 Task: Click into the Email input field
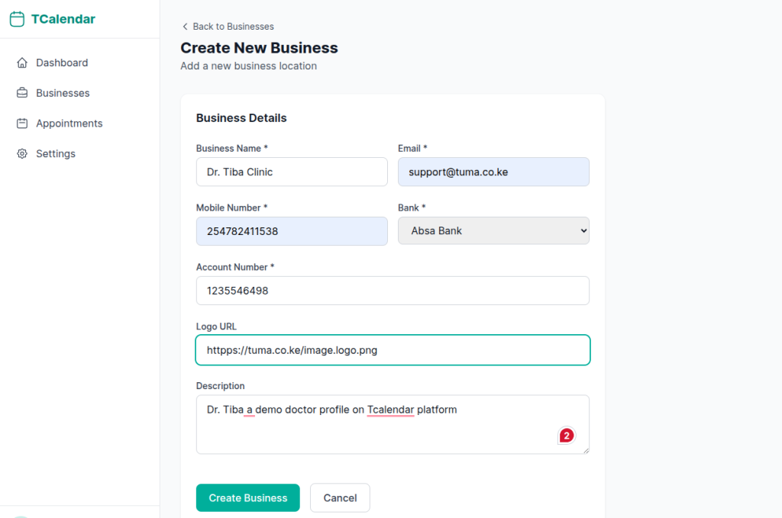(493, 172)
